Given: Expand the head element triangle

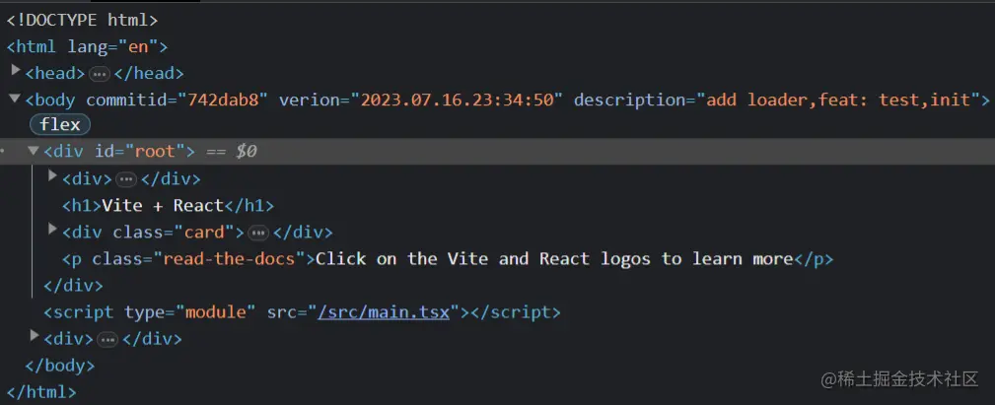Looking at the screenshot, I should coord(16,70).
